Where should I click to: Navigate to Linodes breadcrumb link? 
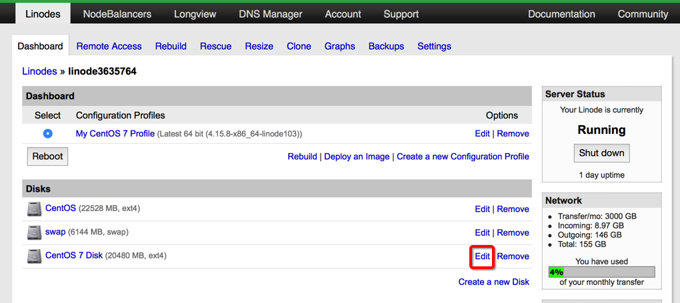(39, 71)
